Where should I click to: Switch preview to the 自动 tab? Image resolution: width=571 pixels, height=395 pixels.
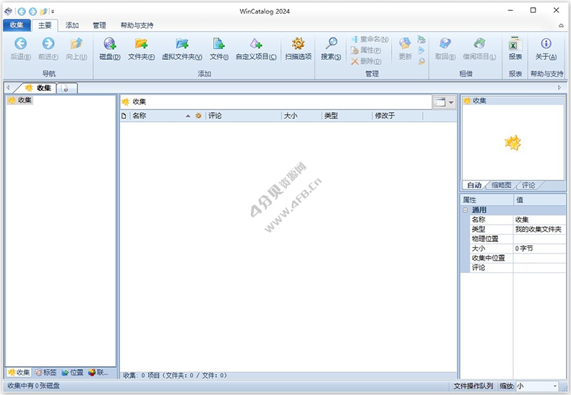click(474, 185)
